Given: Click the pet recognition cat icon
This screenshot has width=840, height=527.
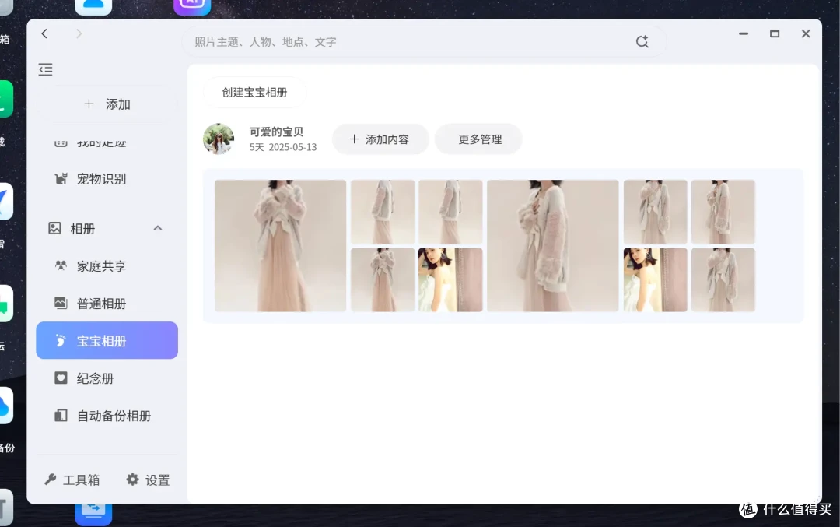Looking at the screenshot, I should [61, 178].
